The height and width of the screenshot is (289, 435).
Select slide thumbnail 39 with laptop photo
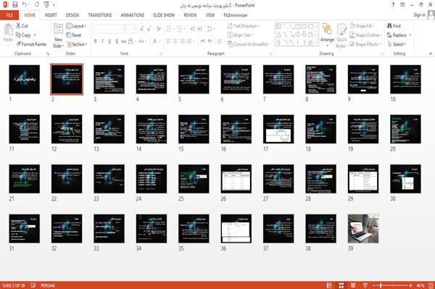(x=363, y=229)
